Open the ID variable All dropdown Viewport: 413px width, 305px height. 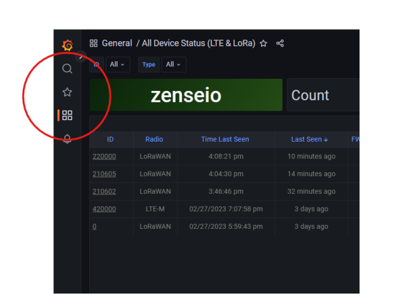pos(117,64)
